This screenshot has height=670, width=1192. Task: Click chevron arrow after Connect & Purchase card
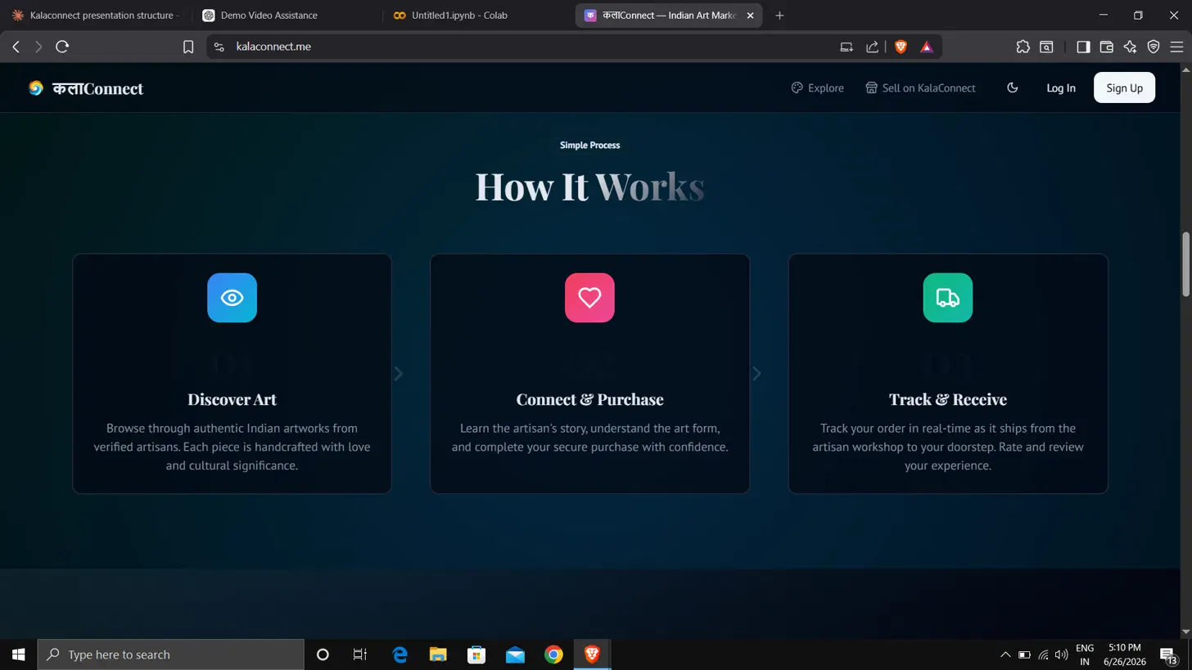pos(756,374)
